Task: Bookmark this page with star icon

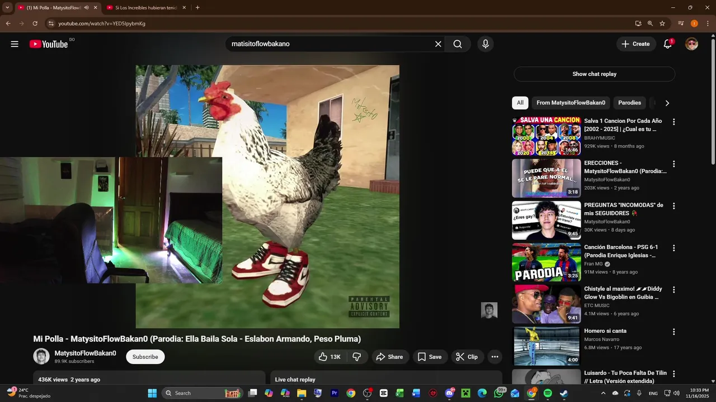Action: click(662, 23)
